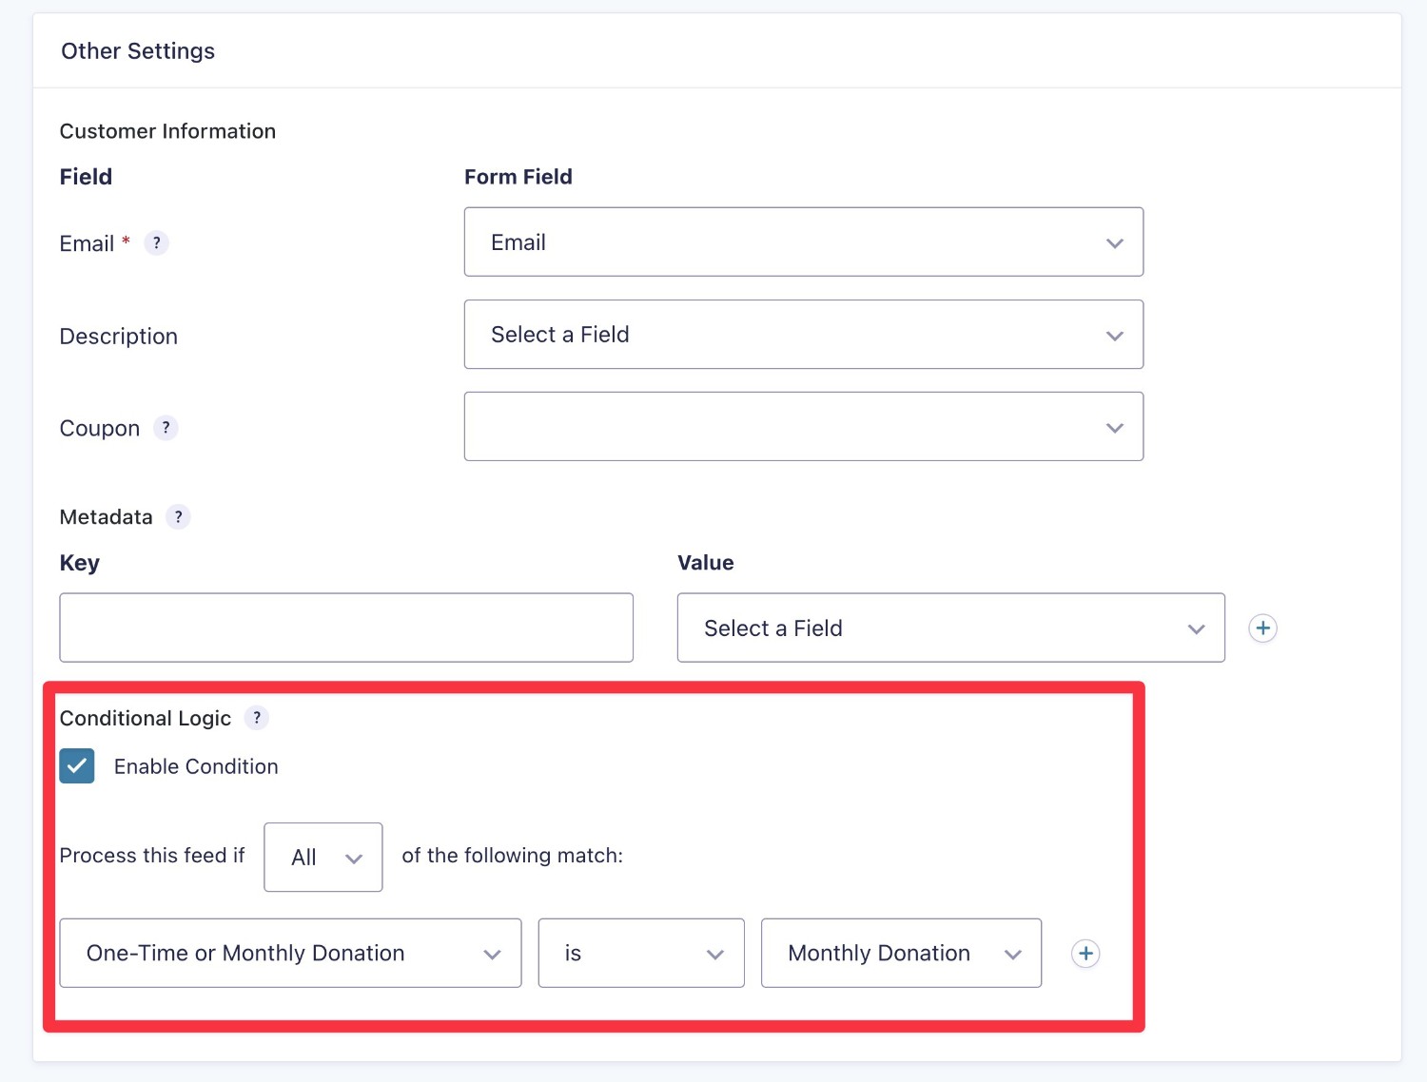Image resolution: width=1427 pixels, height=1082 pixels.
Task: Open the Description Select a Field dropdown
Action: click(x=804, y=334)
